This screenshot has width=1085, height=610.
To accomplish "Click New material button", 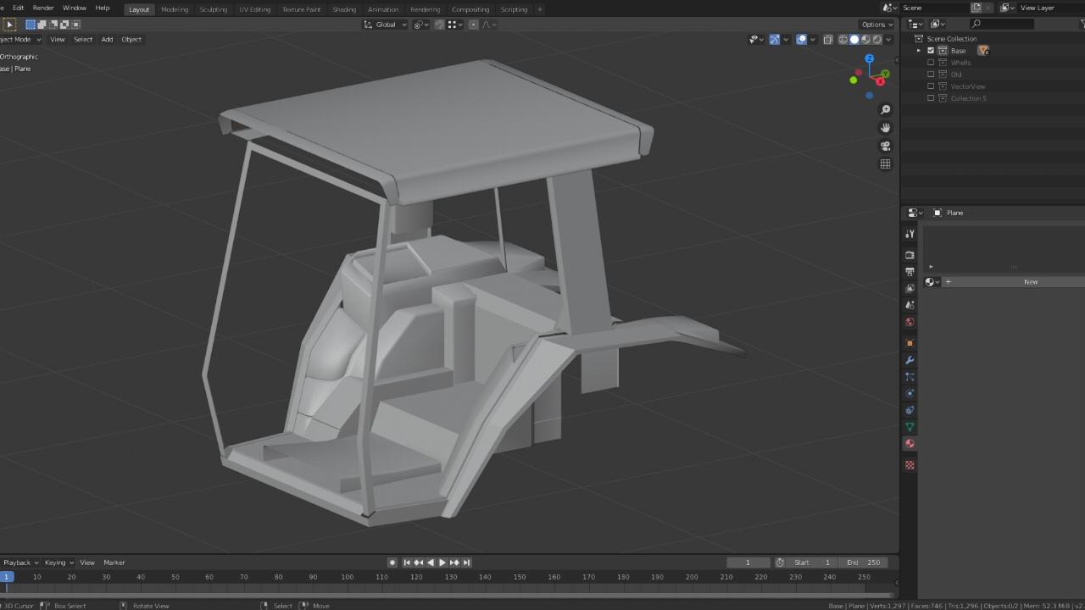I will point(1031,282).
